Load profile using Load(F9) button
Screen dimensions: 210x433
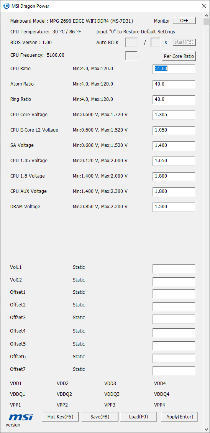pyautogui.click(x=139, y=417)
